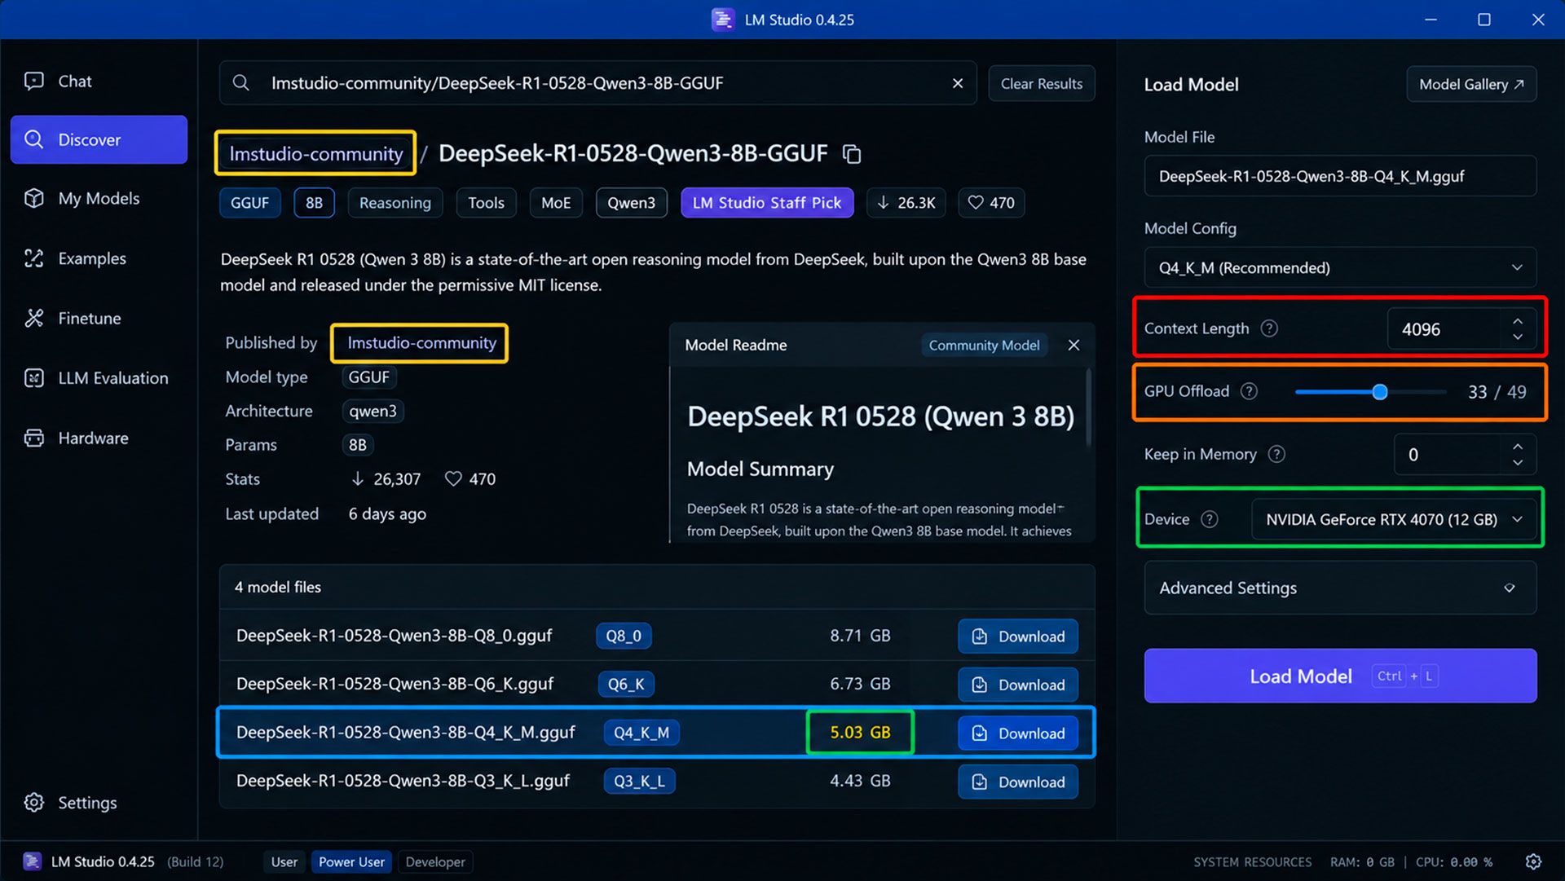Viewport: 1565px width, 881px height.
Task: Click the Reasoning tag
Action: pos(395,203)
